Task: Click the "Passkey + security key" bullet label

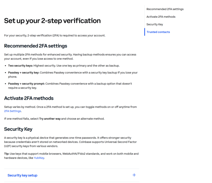Action: coord(23,73)
